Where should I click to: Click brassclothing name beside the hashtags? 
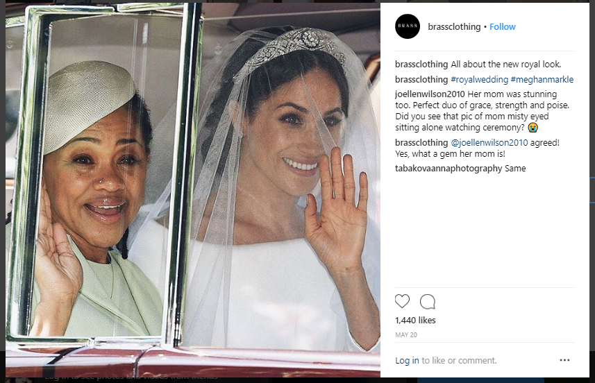421,80
